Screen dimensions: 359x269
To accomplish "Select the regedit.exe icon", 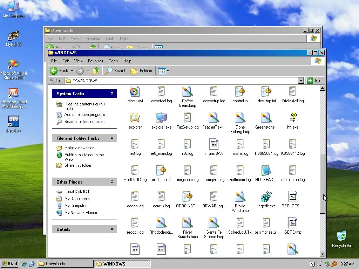I will [266, 196].
